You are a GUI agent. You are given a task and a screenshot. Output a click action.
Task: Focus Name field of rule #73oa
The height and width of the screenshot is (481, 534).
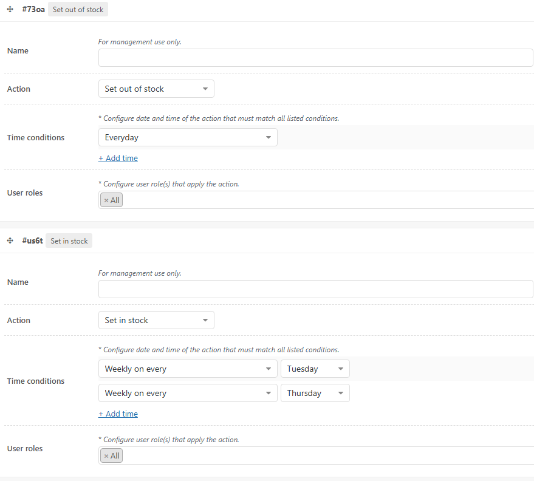[x=315, y=58]
